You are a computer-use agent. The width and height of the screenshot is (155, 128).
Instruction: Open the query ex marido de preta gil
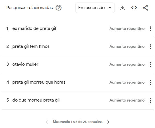point(34,28)
